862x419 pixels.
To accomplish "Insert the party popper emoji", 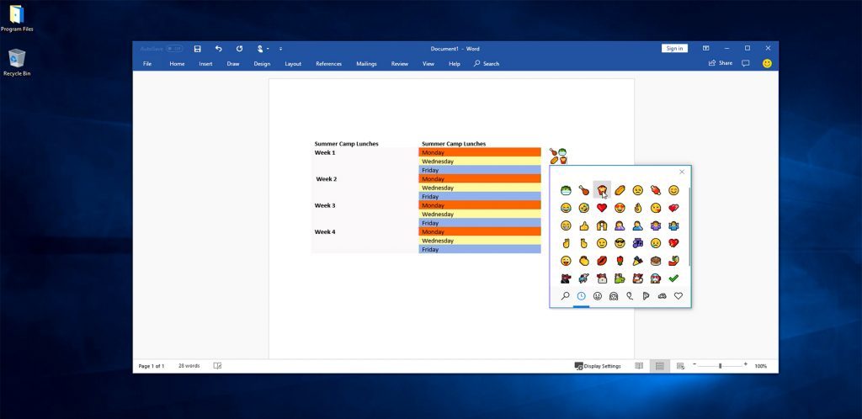I will 638,261.
